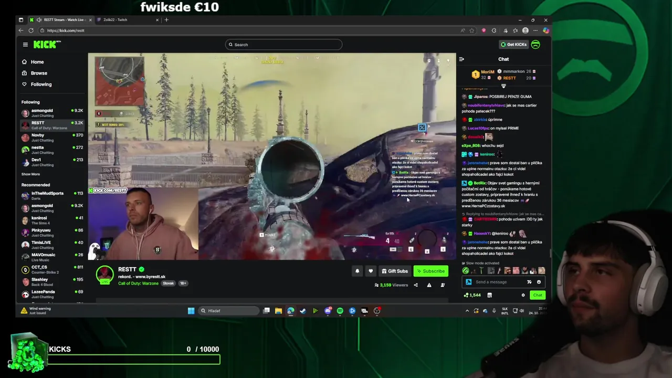
Task: Click the Get KICKs button
Action: 513,45
